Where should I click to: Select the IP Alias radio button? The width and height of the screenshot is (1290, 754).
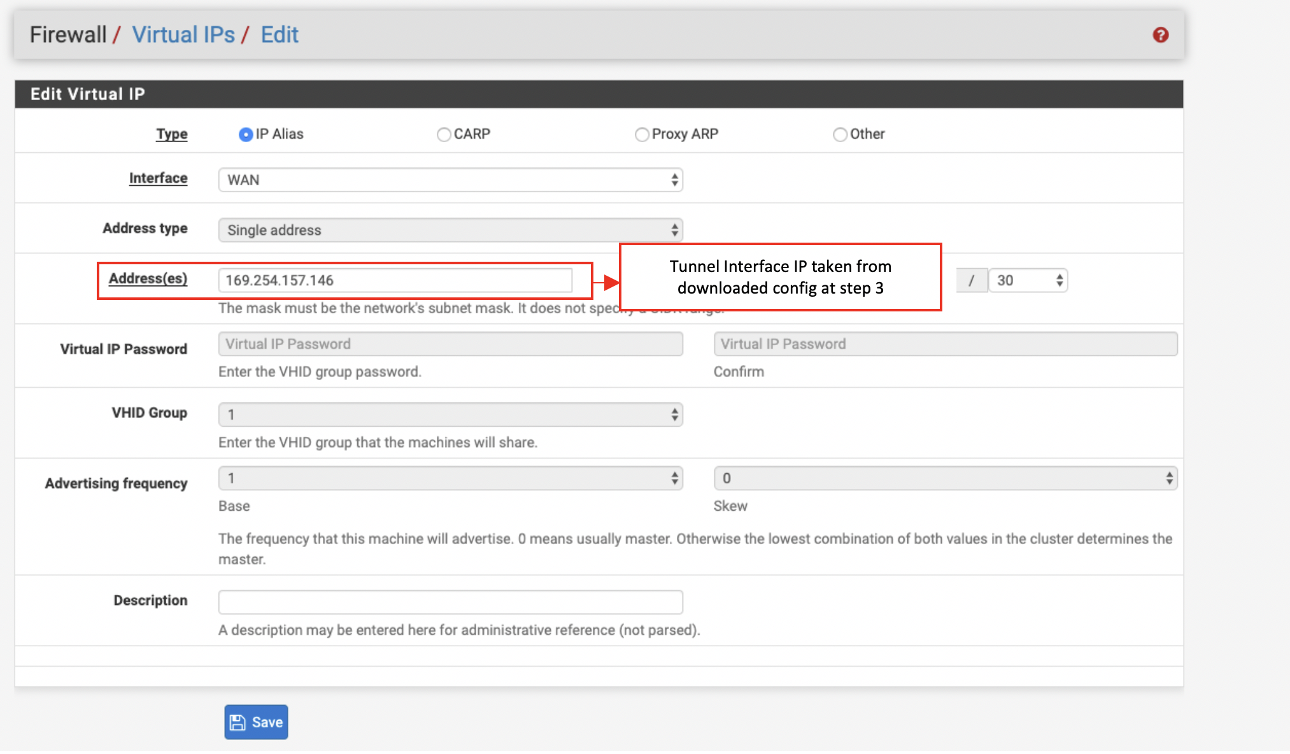point(246,134)
